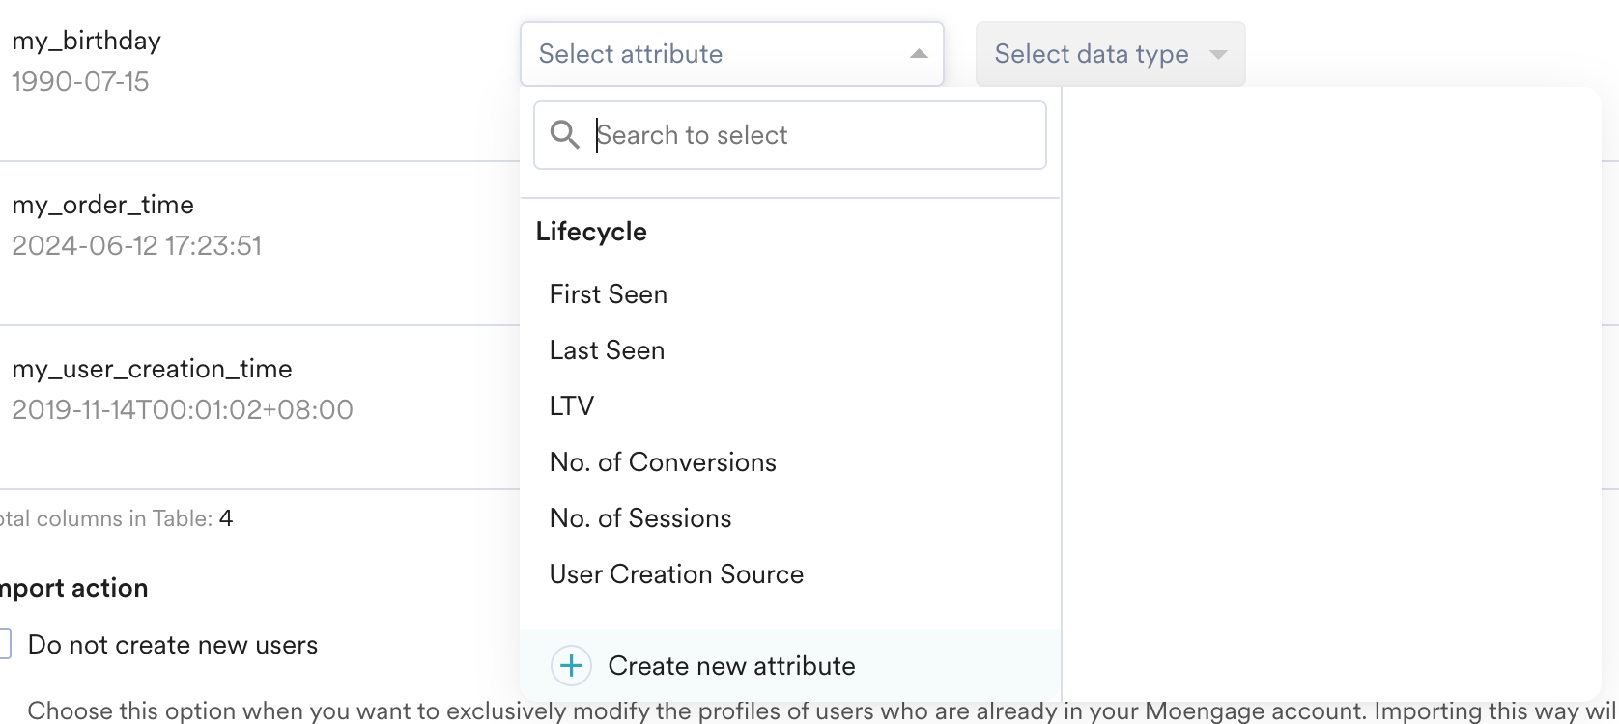
Task: Click the 'Do not create new users' label
Action: 173,645
